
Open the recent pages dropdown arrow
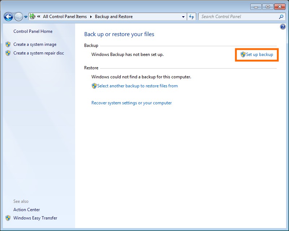coord(26,17)
